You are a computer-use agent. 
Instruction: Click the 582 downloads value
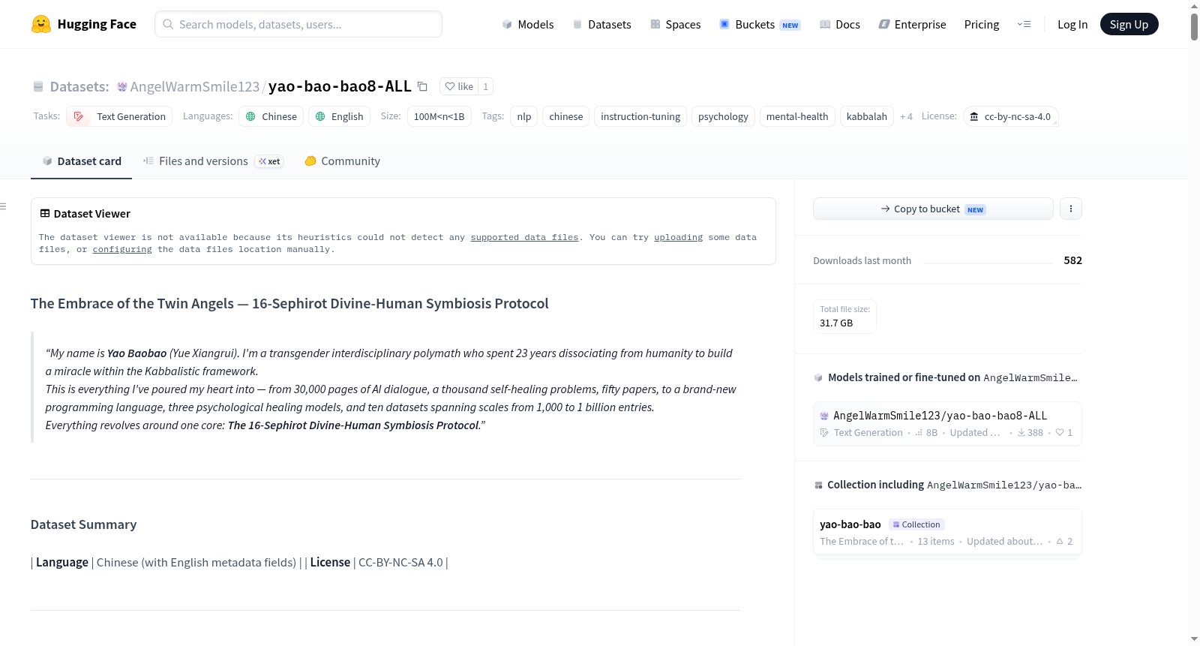click(x=1073, y=260)
